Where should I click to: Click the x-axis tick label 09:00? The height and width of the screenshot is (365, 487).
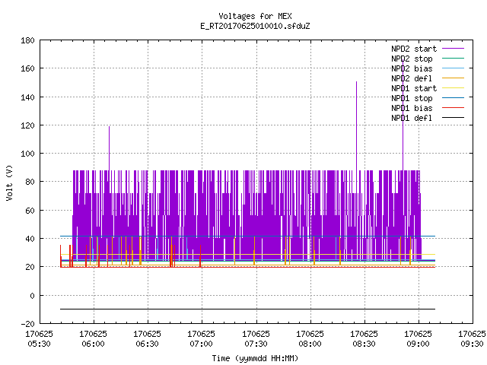(x=418, y=344)
